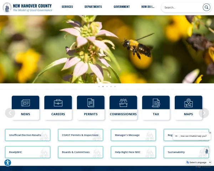Close the chatbot greeting bubble
Screen dimensions: 214x171
[x=210, y=133]
